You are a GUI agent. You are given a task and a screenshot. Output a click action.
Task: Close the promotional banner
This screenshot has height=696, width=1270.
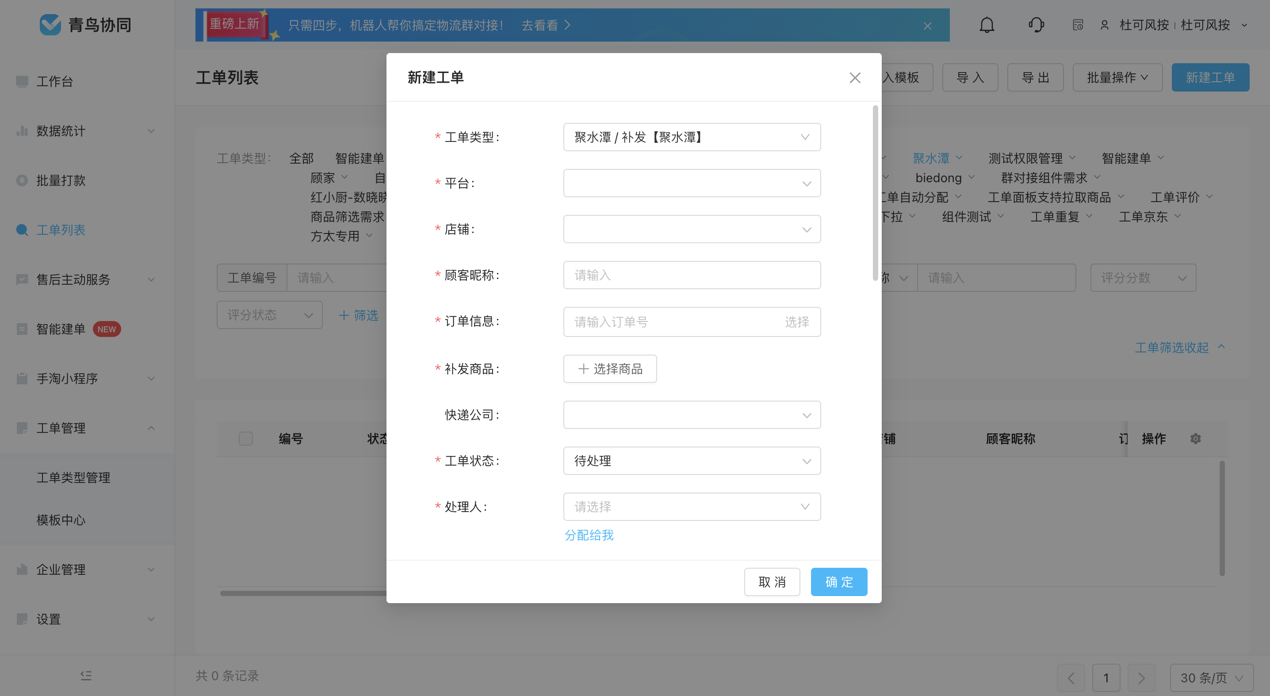(927, 26)
